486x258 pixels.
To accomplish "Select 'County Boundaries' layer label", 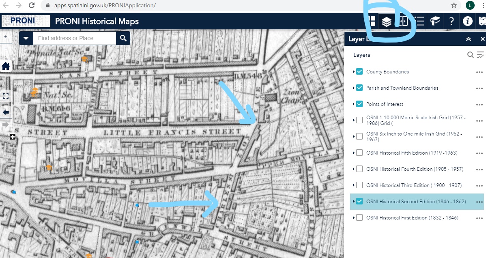I will point(387,72).
